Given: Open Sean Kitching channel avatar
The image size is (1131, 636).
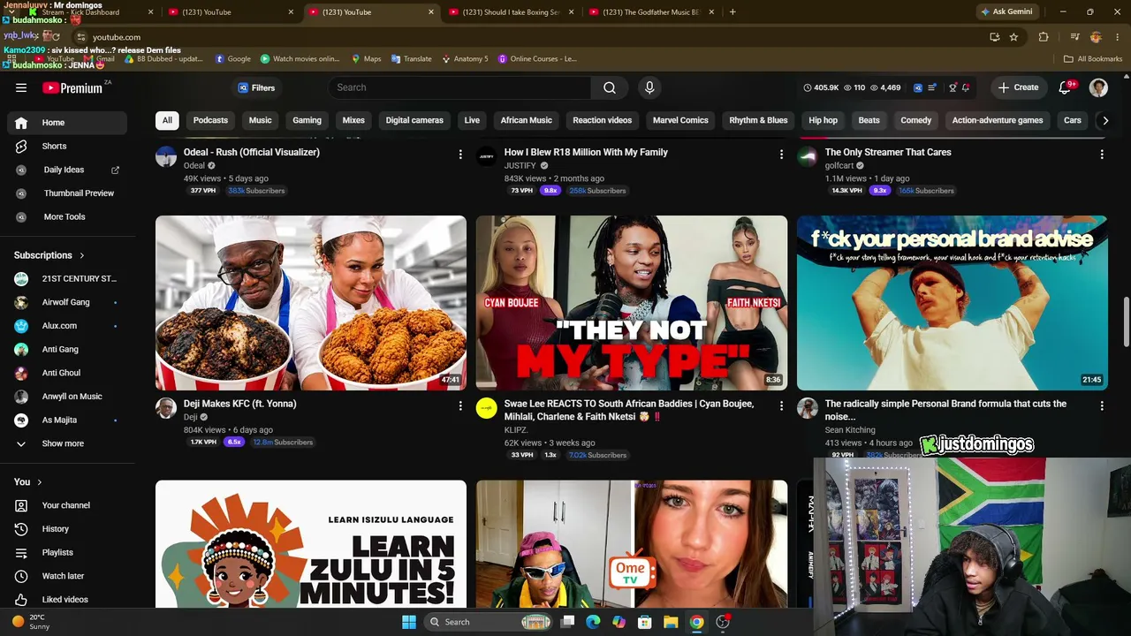Looking at the screenshot, I should 808,407.
